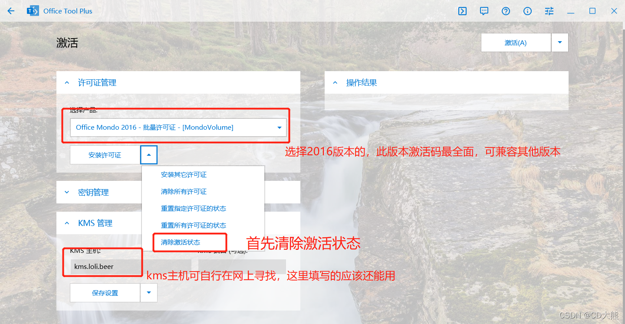
Task: Open the about info icon
Action: point(527,11)
